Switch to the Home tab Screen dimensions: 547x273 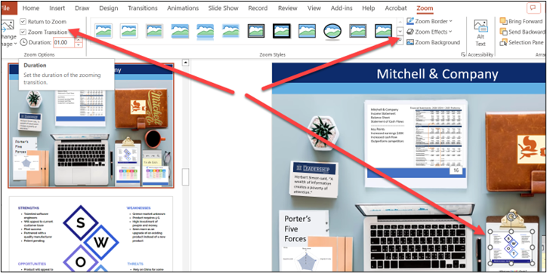click(x=31, y=8)
